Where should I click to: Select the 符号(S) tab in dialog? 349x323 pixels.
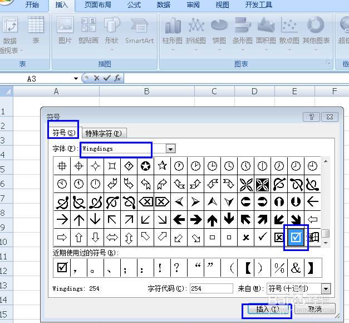63,133
